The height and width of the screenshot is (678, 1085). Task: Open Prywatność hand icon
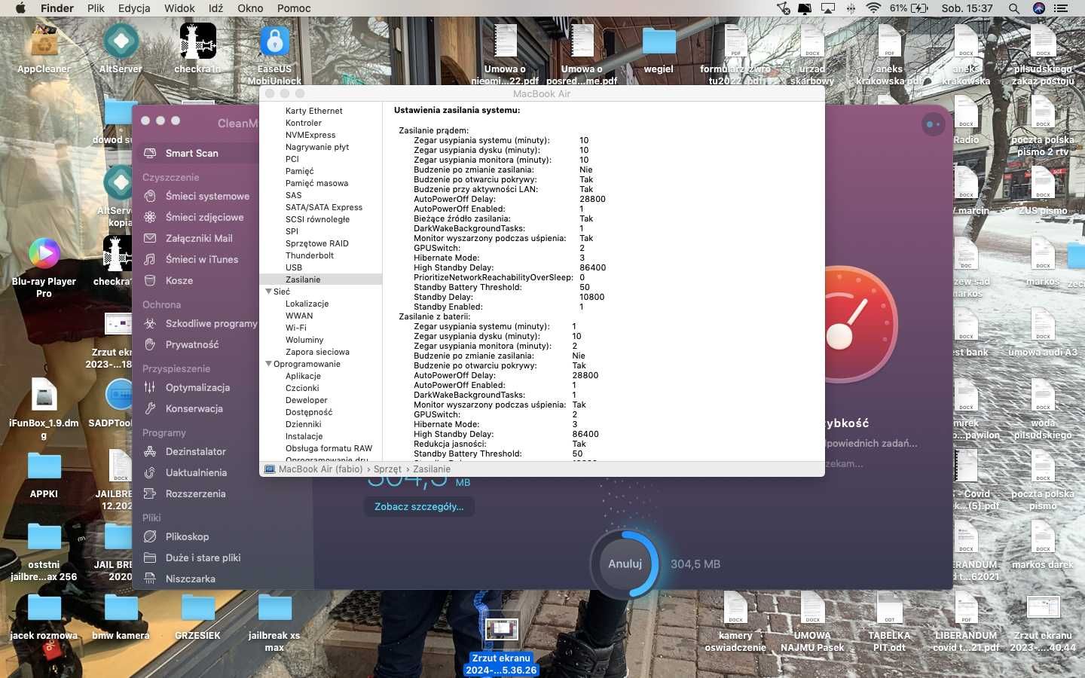click(x=150, y=344)
